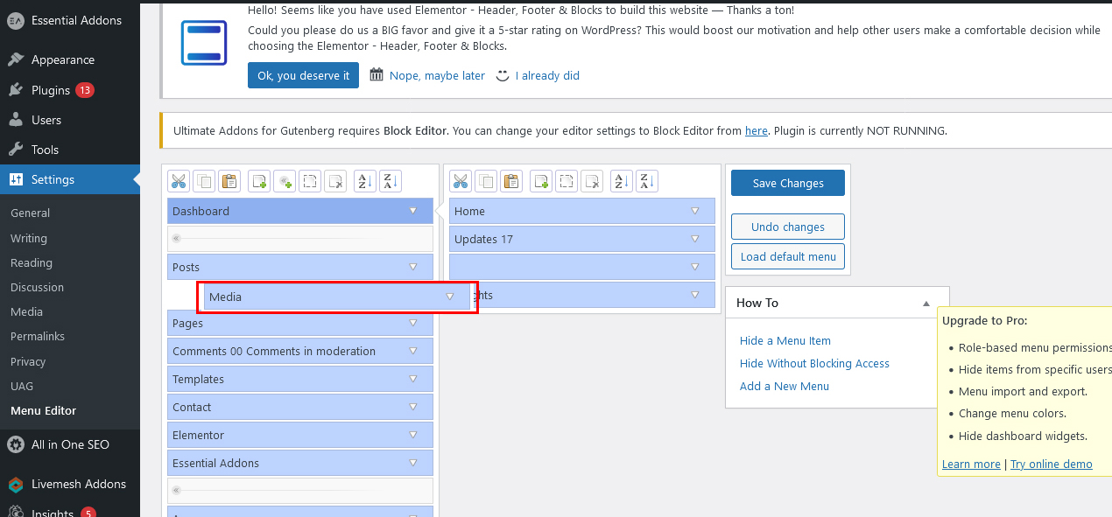Collapse the How To panel
Viewport: 1112px width, 517px height.
925,302
